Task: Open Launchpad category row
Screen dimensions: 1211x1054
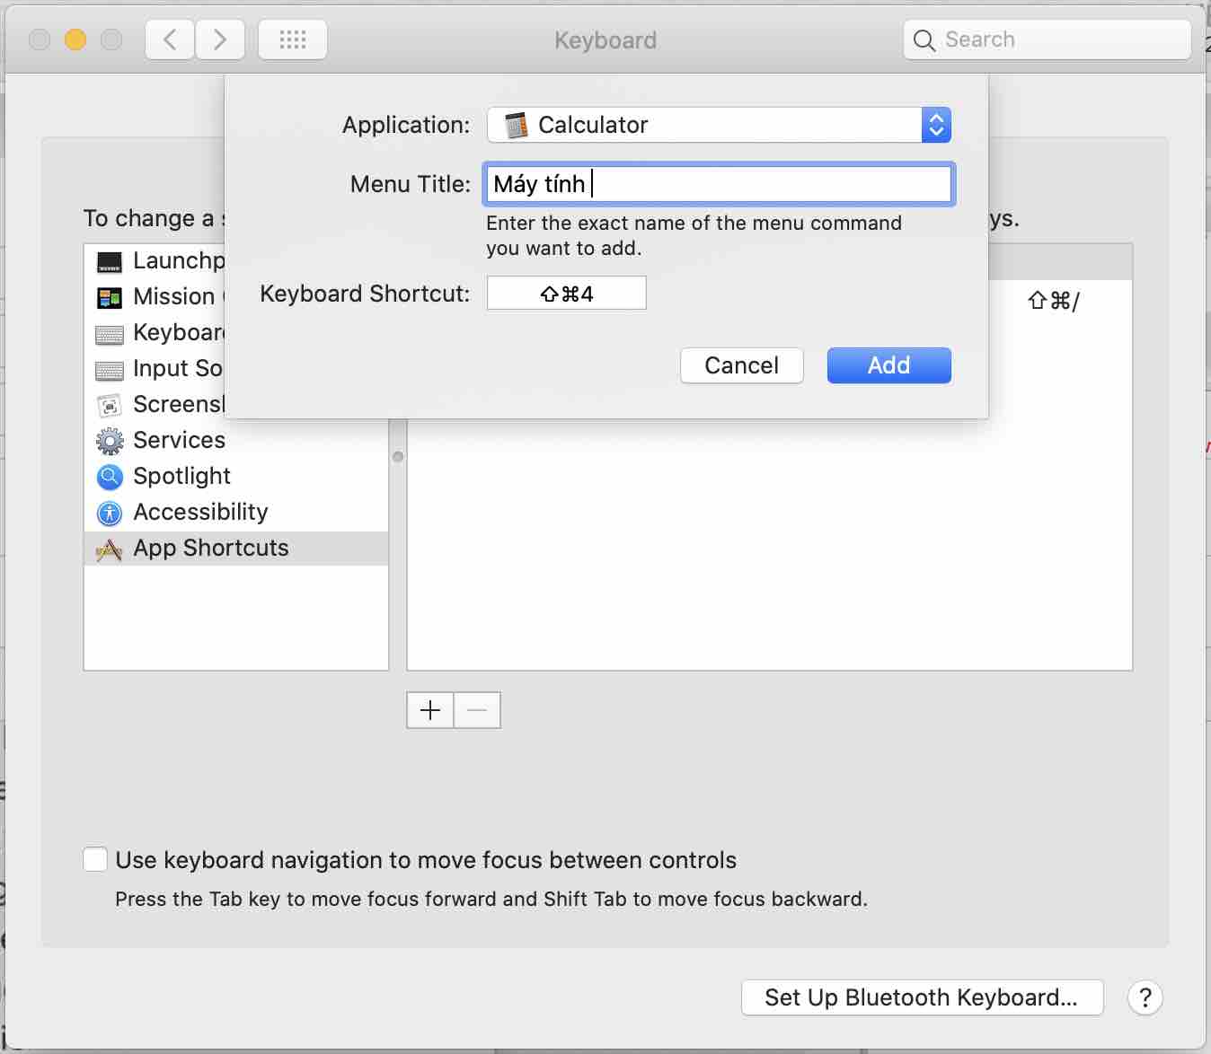Action: (x=155, y=260)
